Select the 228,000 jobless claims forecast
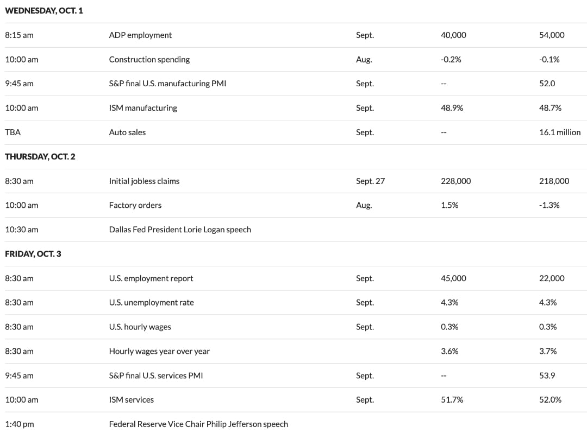587x433 pixels. (x=455, y=181)
